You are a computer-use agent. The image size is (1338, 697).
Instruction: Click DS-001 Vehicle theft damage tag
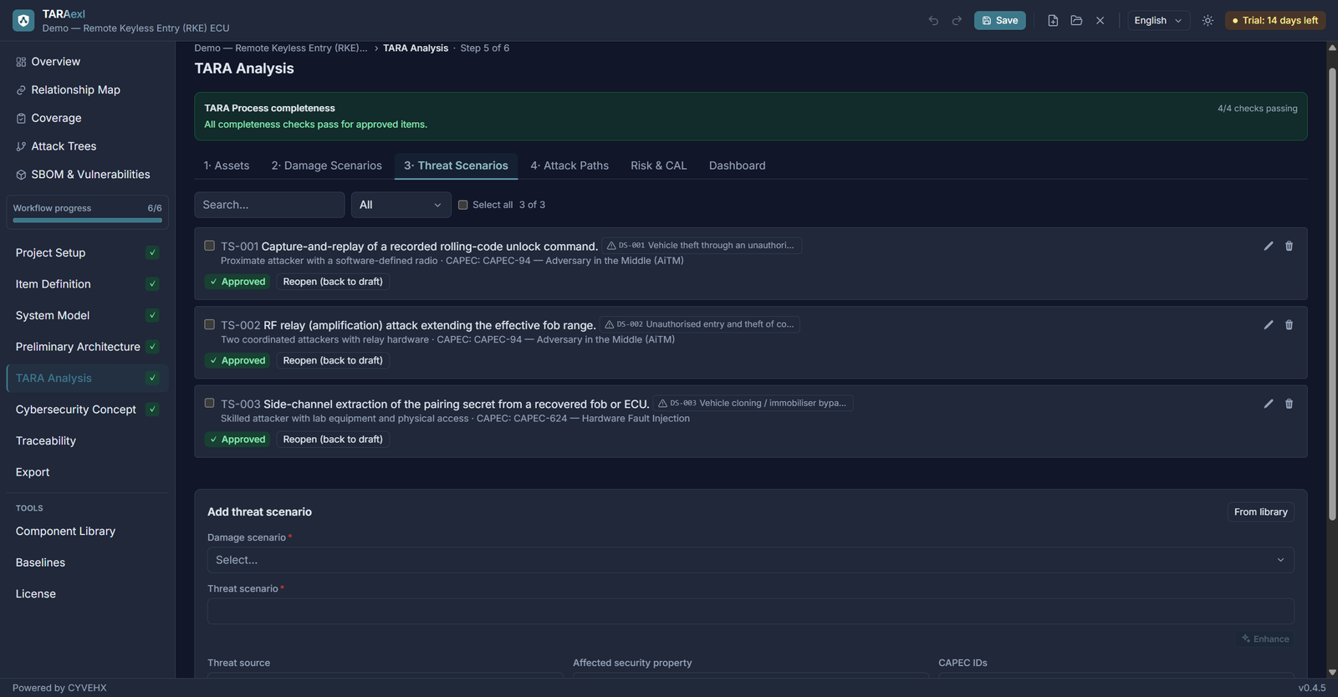[x=701, y=246]
